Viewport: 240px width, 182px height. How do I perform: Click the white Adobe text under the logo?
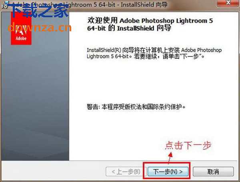[x=20, y=39]
